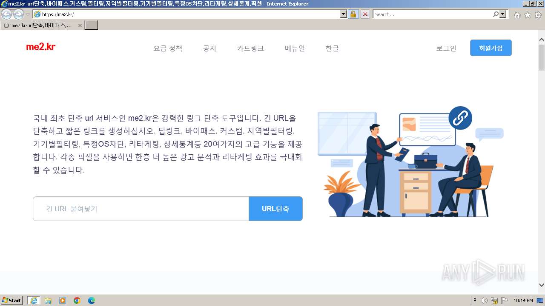Click the Home icon

517,15
